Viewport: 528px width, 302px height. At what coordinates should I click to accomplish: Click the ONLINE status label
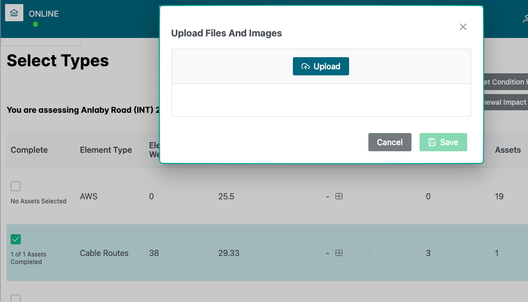[44, 14]
